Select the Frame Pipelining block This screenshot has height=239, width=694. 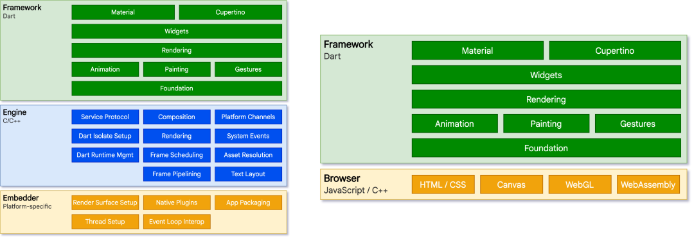(x=177, y=174)
